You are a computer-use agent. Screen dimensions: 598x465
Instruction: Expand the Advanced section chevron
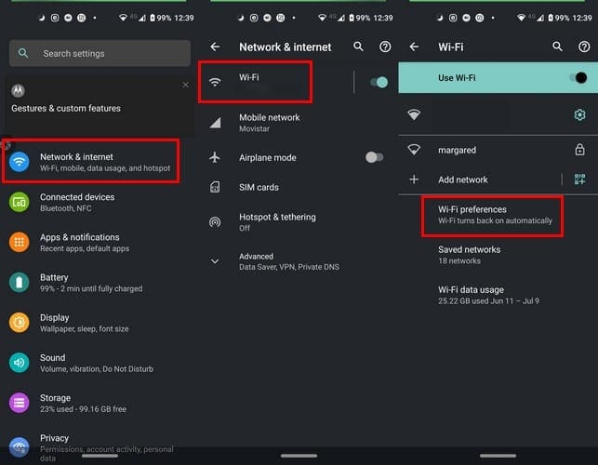[215, 261]
